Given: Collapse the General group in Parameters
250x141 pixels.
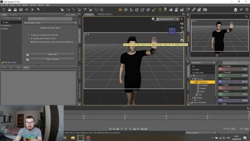Looking at the screenshot, I should pyautogui.click(x=193, y=79).
